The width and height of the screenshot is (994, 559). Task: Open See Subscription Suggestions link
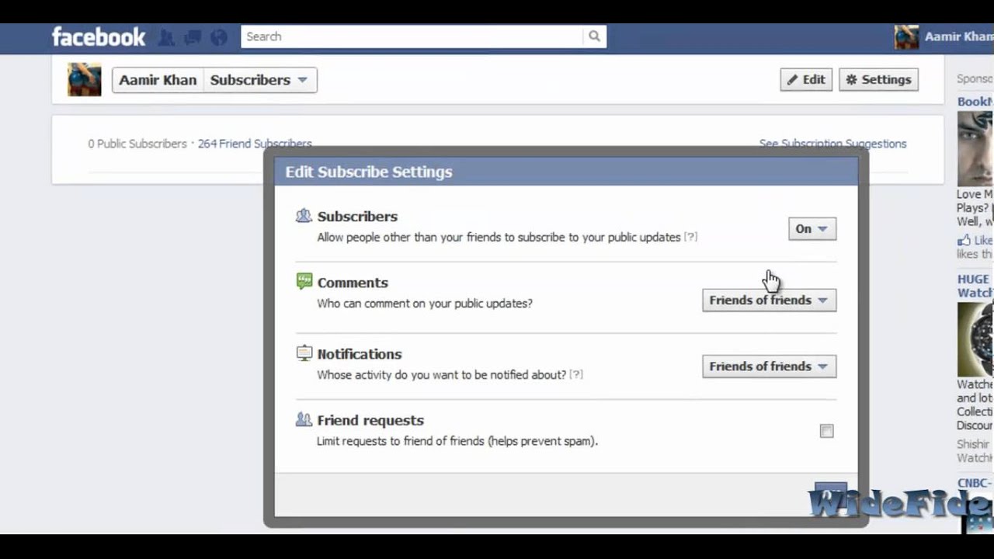point(832,144)
